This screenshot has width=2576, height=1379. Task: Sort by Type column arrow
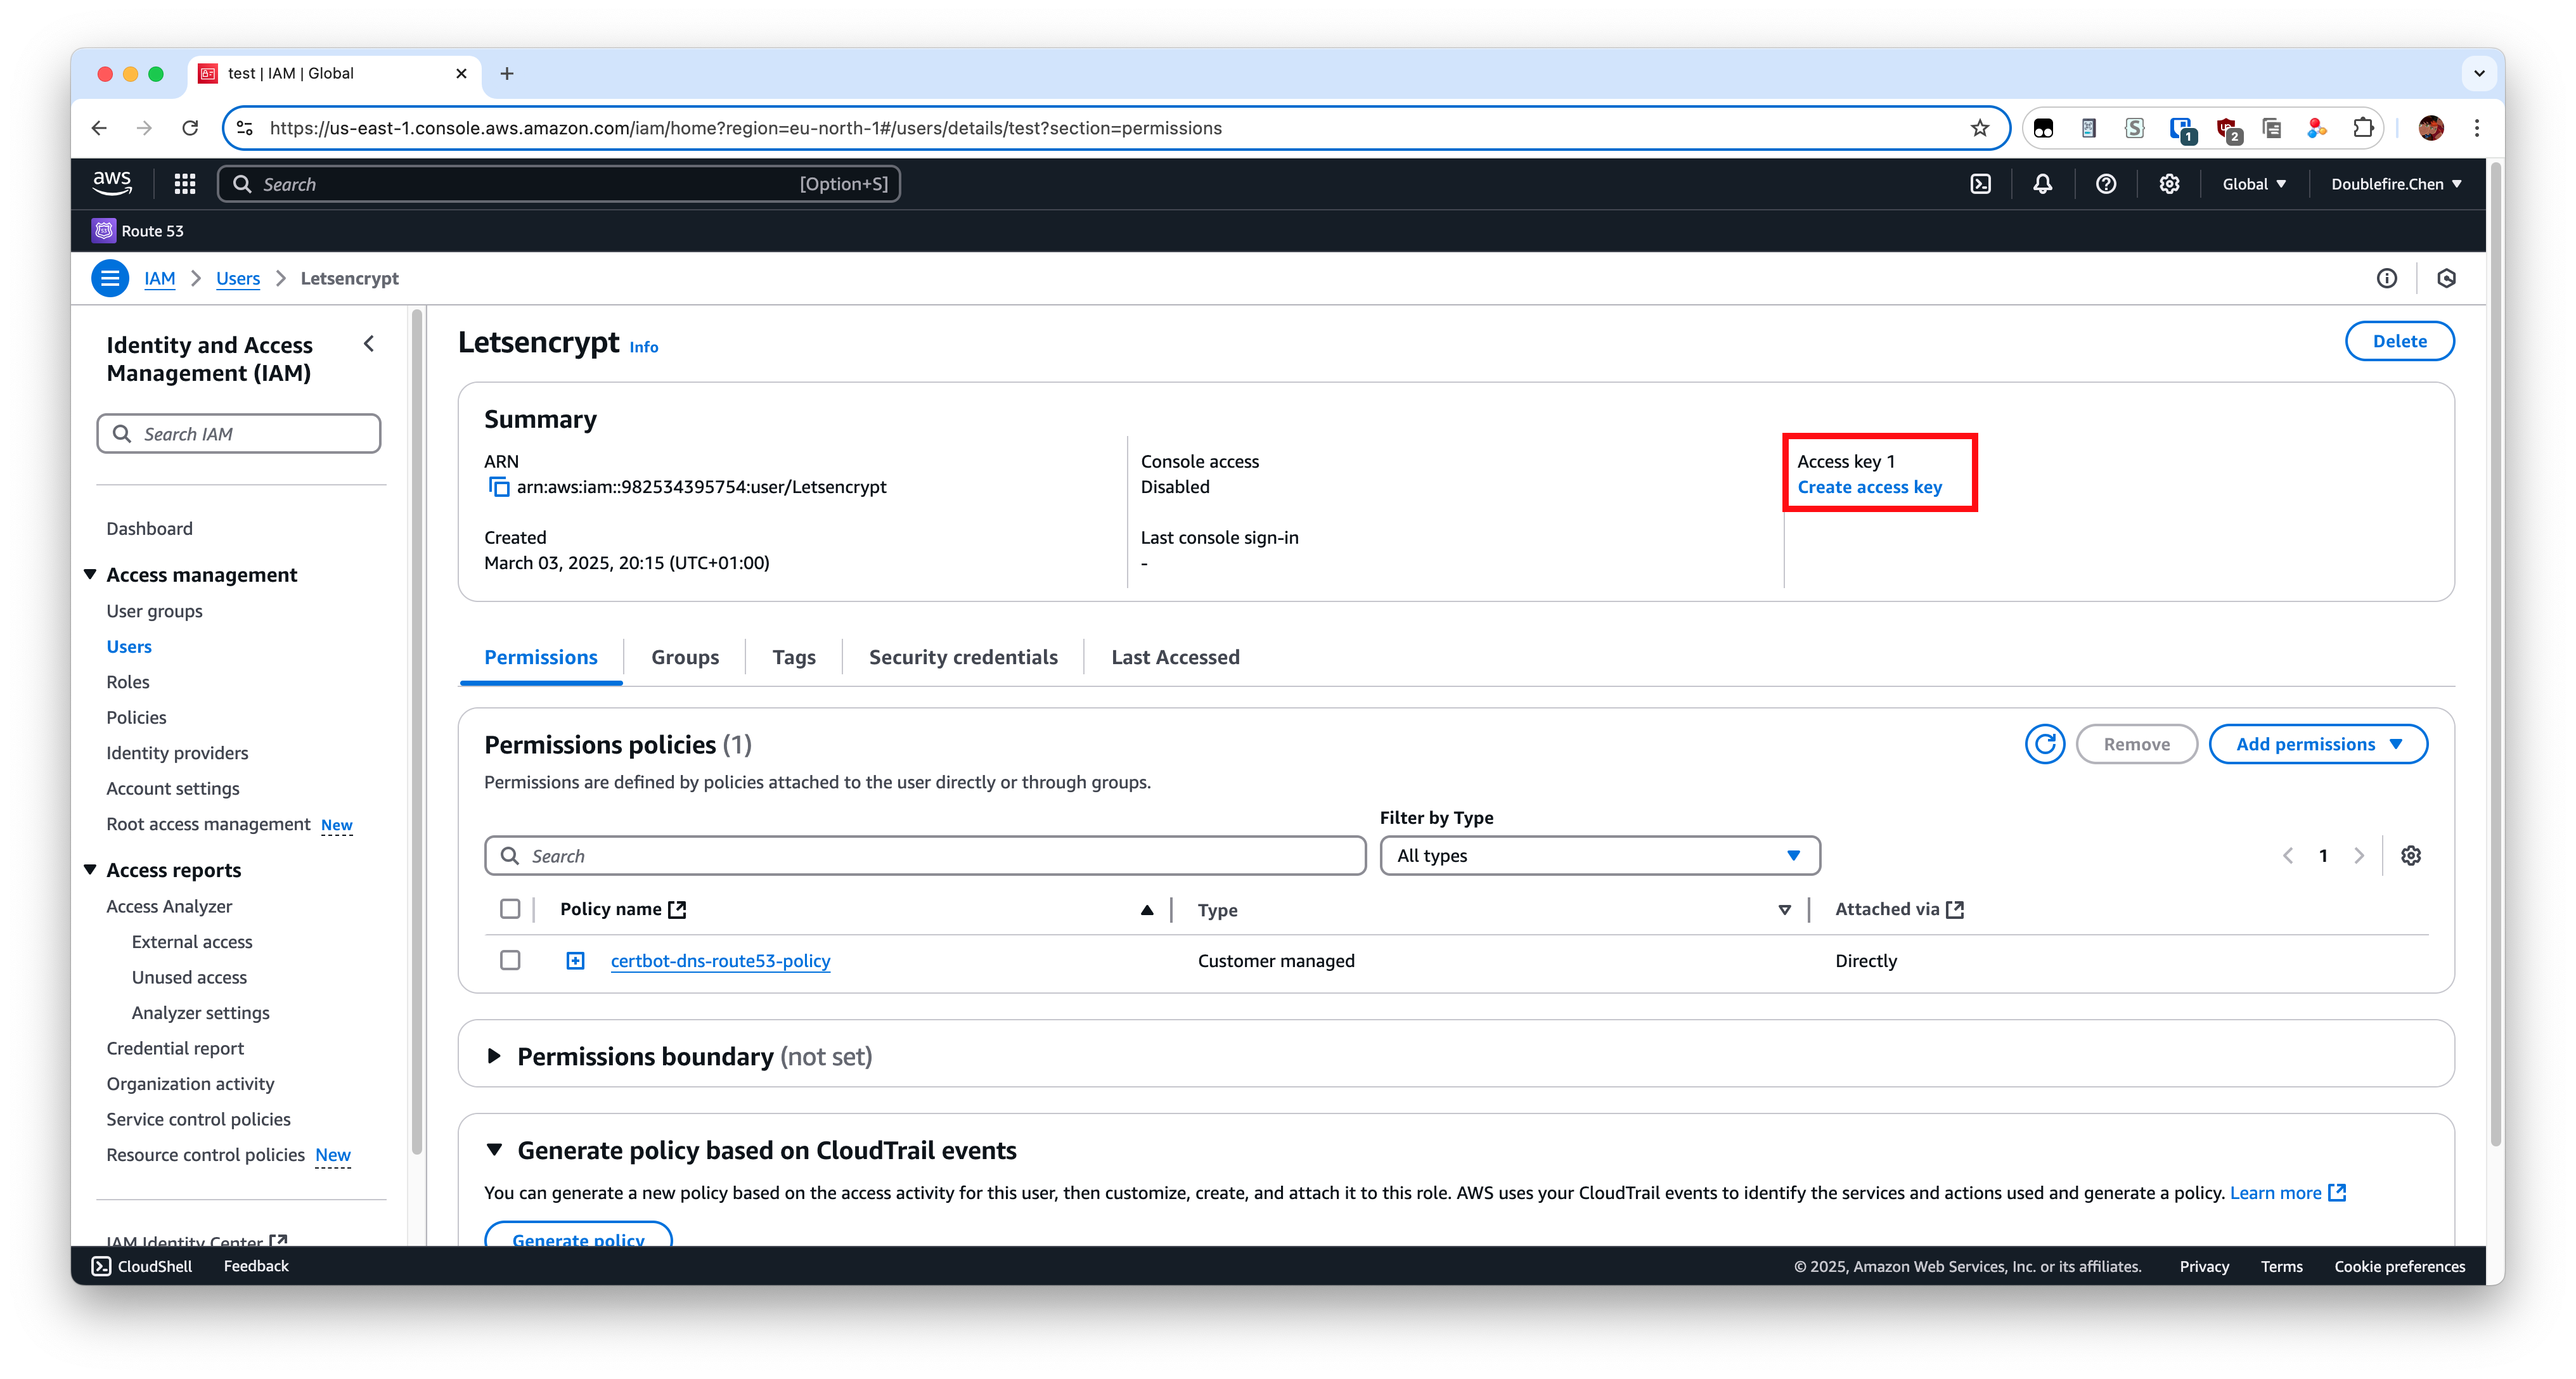(1785, 910)
